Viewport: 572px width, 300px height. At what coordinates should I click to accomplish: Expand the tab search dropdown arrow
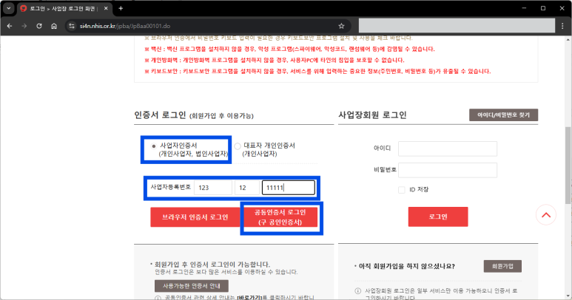coord(8,8)
